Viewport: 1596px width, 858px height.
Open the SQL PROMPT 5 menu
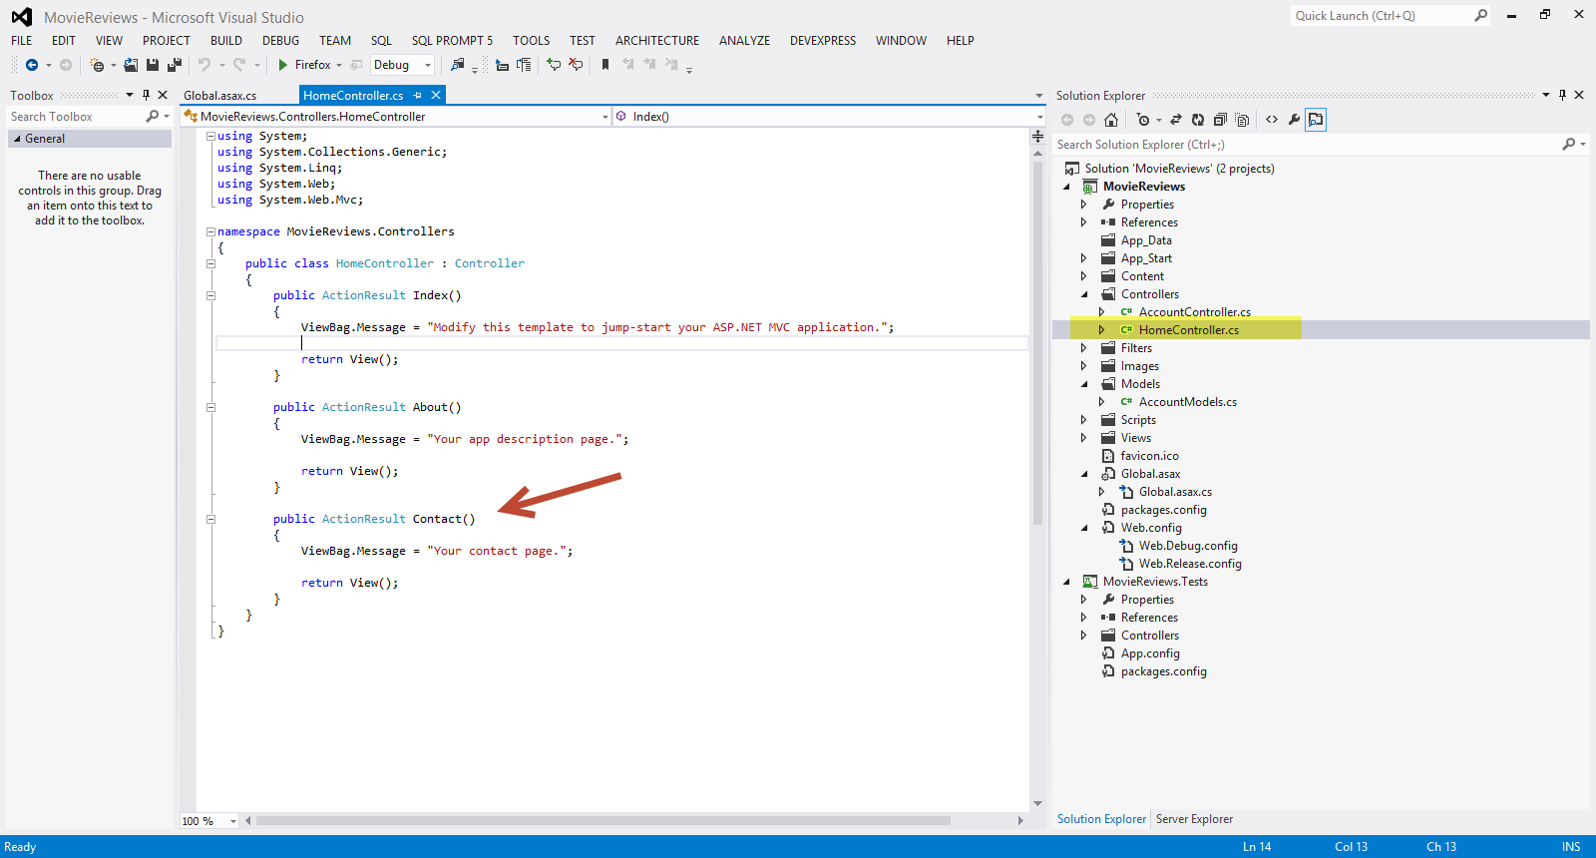click(452, 41)
